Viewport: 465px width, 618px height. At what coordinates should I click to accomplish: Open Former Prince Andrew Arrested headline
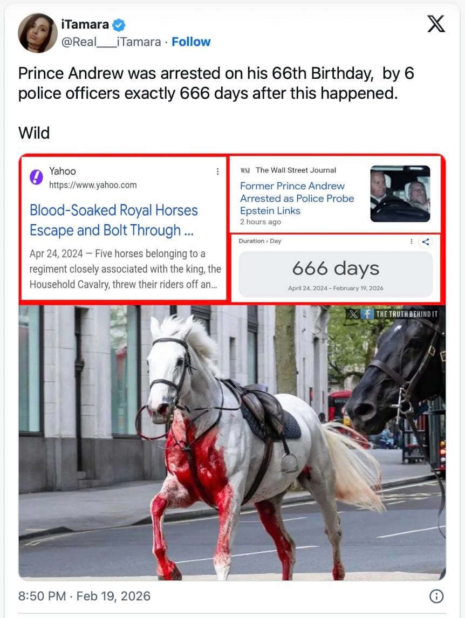[x=297, y=198]
